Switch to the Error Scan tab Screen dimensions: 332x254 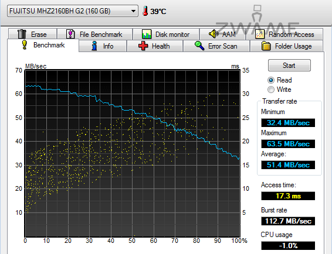216,46
